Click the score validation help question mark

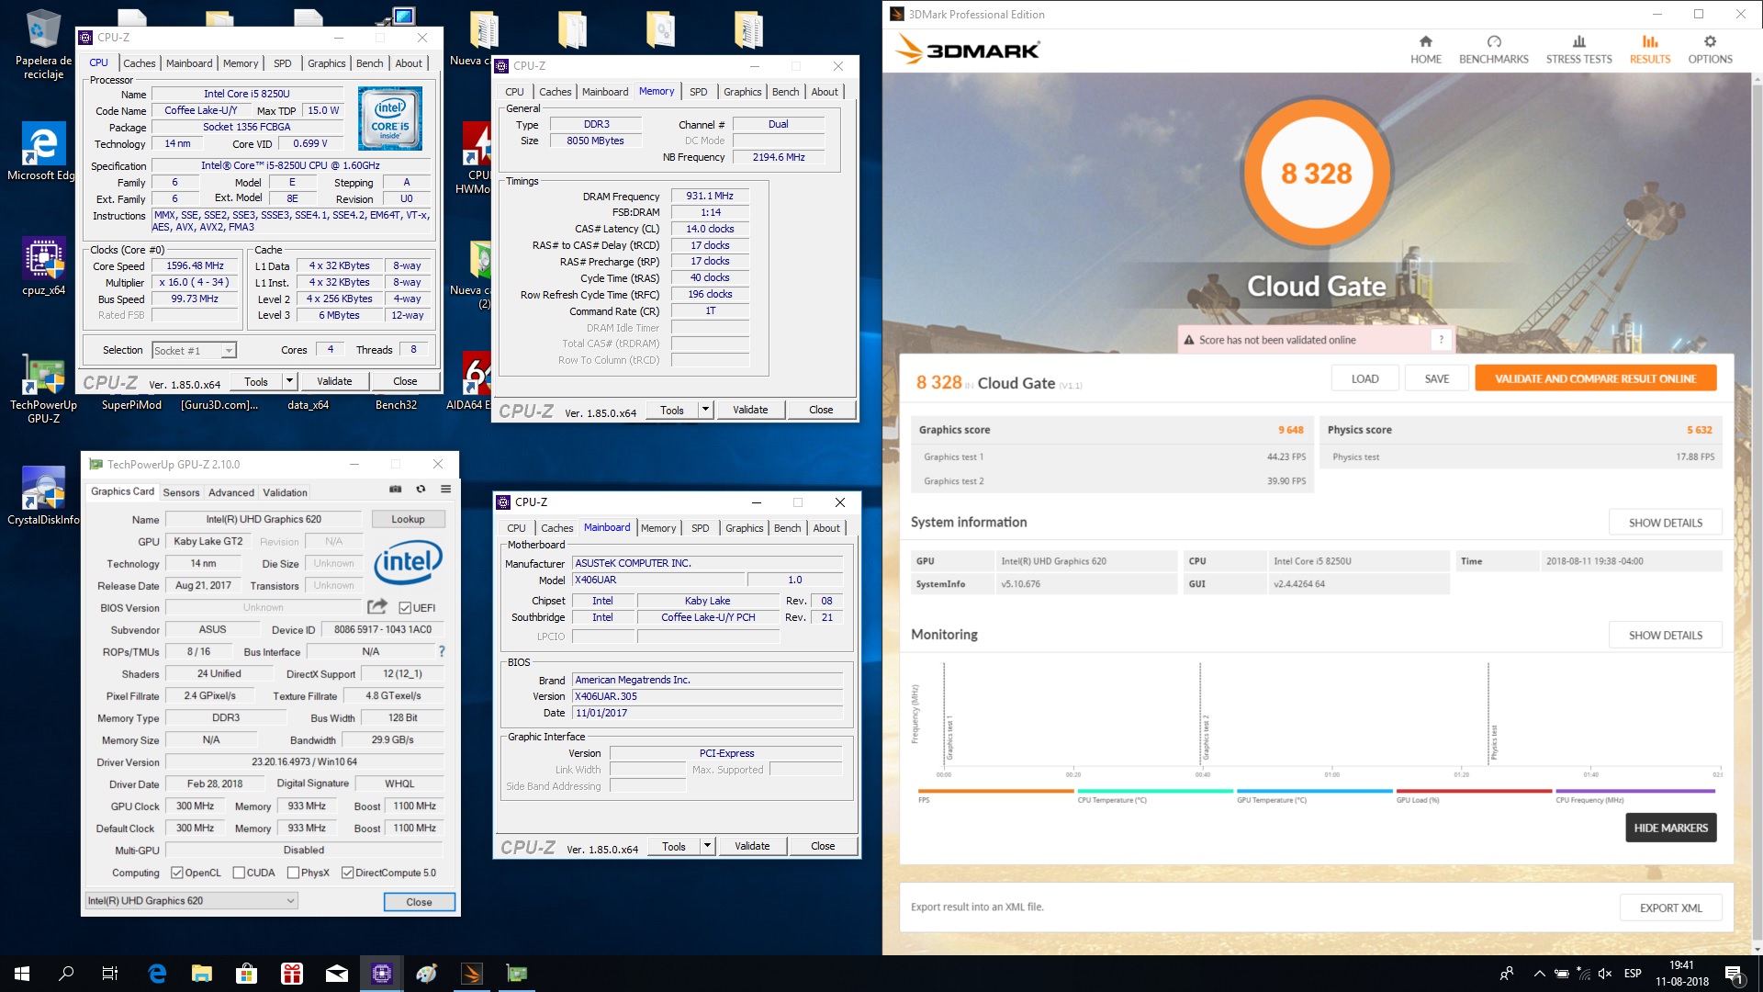coord(1441,340)
